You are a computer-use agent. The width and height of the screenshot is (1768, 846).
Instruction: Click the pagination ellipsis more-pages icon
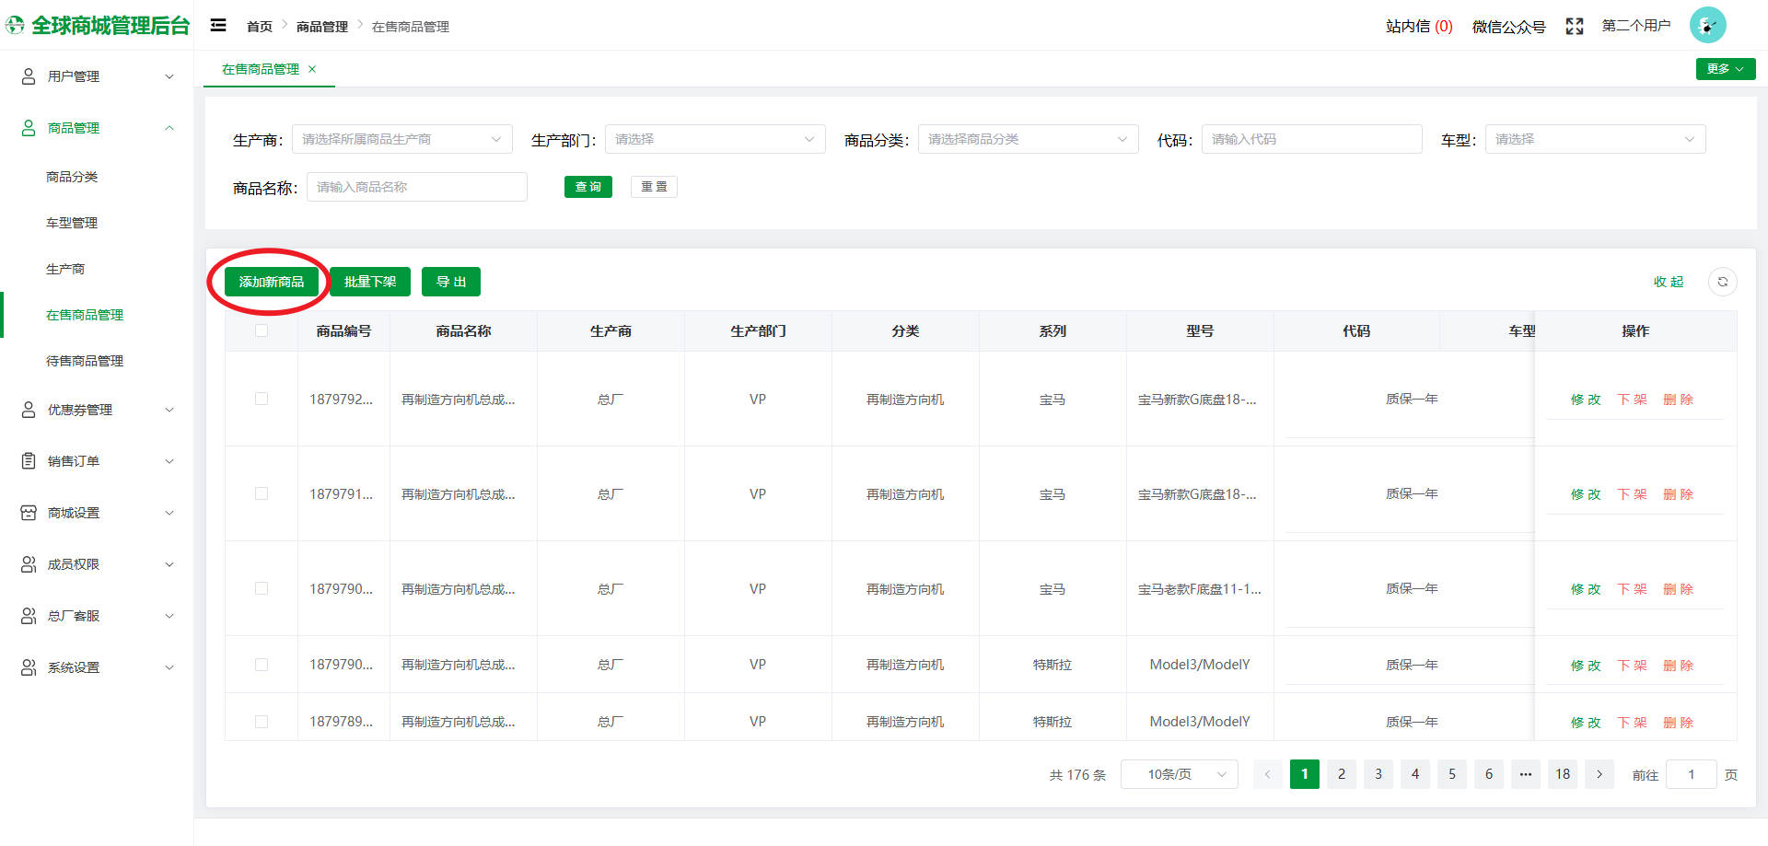point(1526,774)
